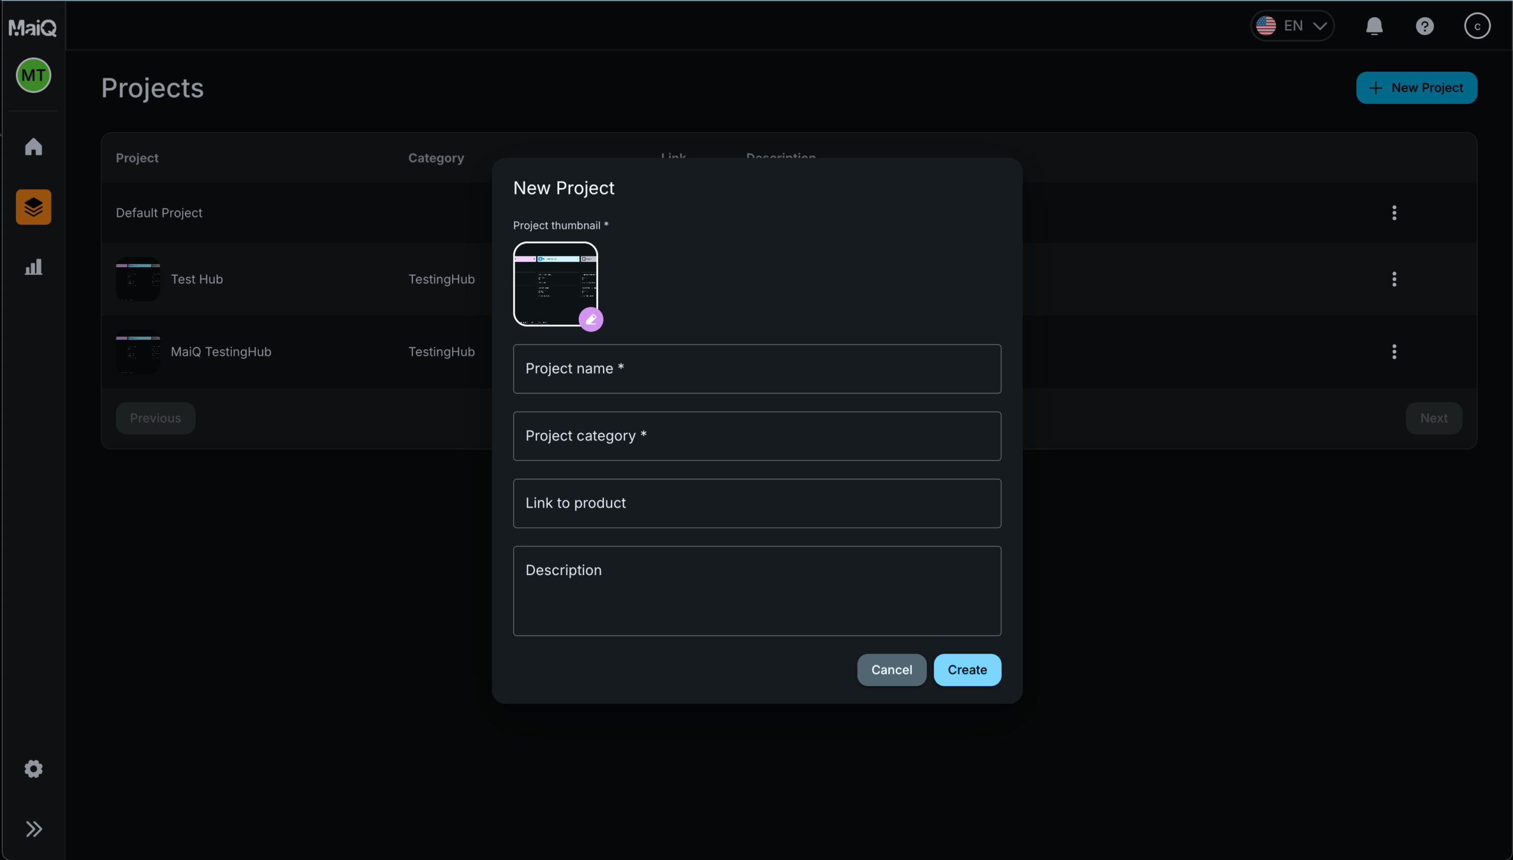Viewport: 1513px width, 860px height.
Task: Open the MT workspace avatar
Action: point(33,75)
